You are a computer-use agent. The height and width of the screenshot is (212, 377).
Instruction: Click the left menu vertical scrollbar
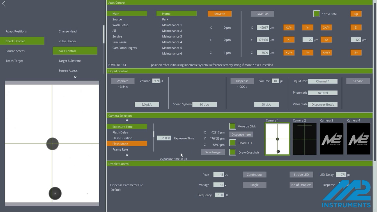coord(104,34)
